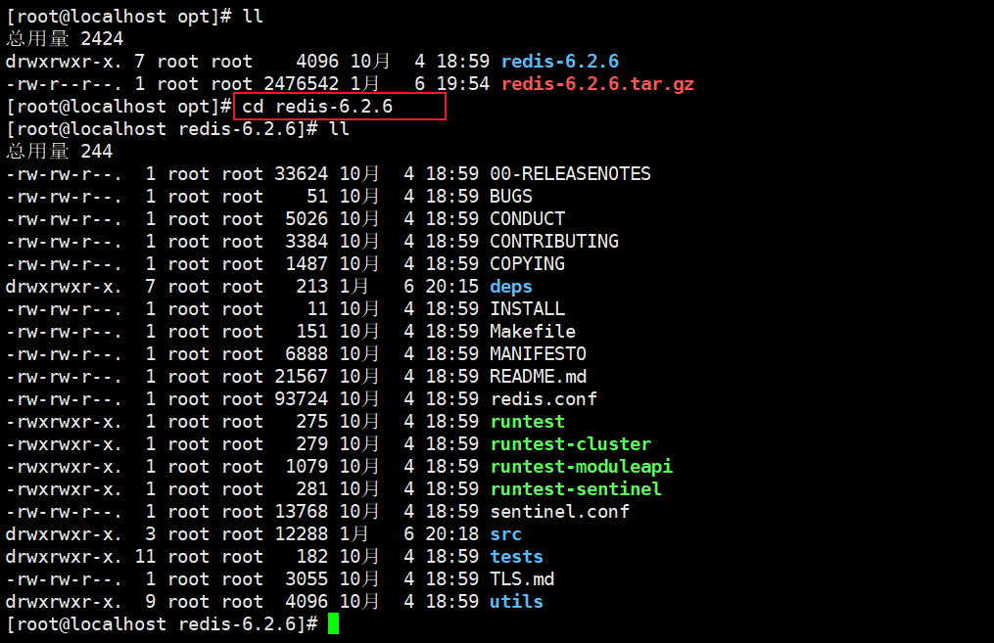Click the time 20:15 on the deps row
The image size is (994, 643).
452,287
